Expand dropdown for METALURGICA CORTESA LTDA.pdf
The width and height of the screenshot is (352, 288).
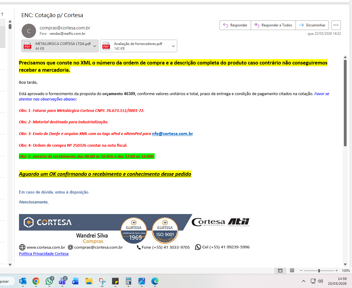(95, 46)
